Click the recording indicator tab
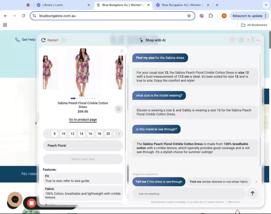Screen dimensions: 271x214 (x=28, y=5)
